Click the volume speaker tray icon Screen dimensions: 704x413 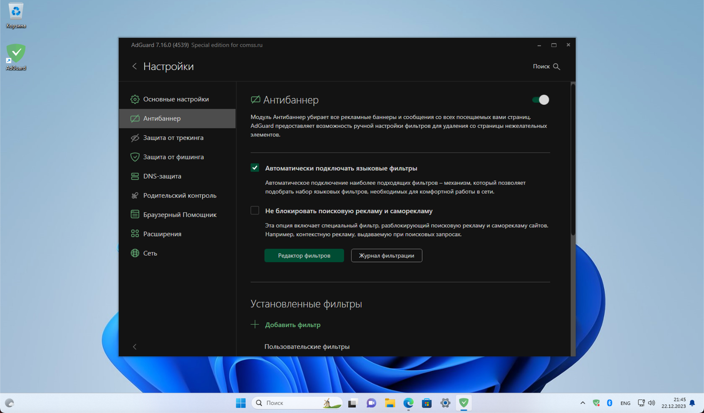651,403
